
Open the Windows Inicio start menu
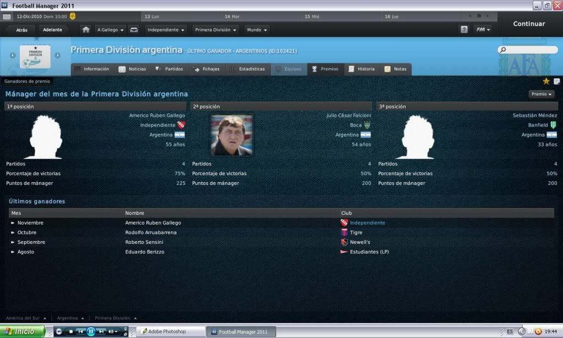pos(22,331)
